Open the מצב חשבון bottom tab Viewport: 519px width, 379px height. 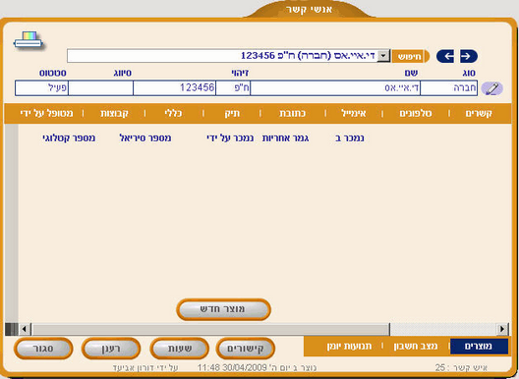coord(416,347)
